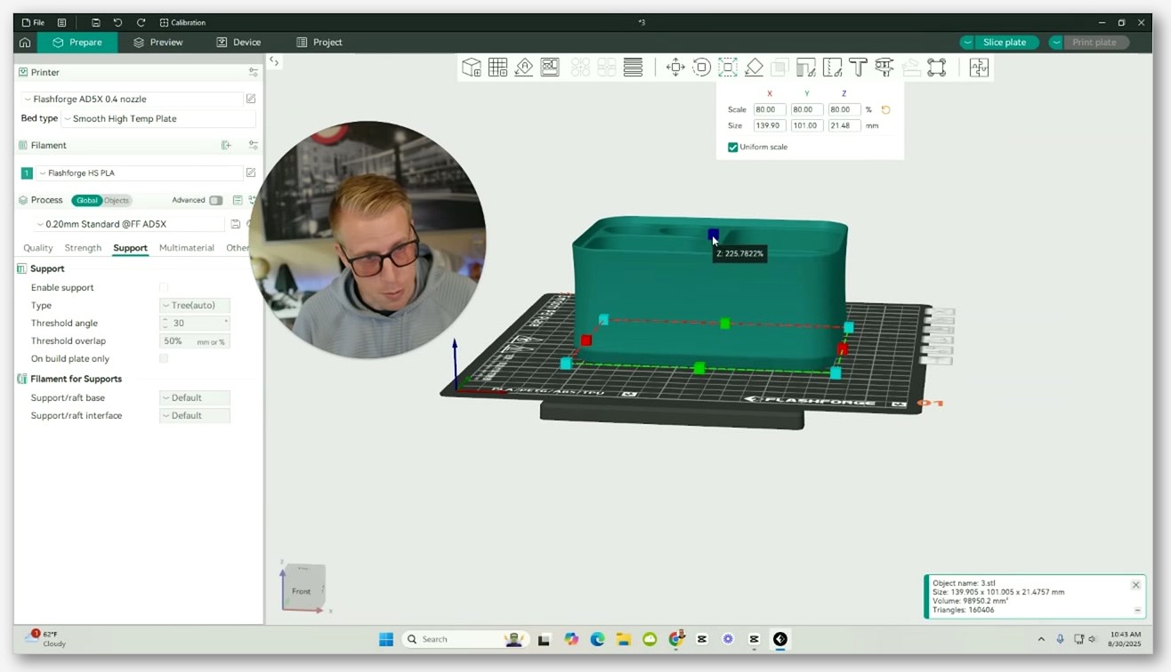This screenshot has width=1171, height=672.
Task: Click the Threshold angle value field
Action: point(195,323)
